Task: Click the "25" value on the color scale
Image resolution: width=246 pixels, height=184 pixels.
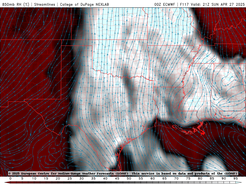Action: coord(70,178)
